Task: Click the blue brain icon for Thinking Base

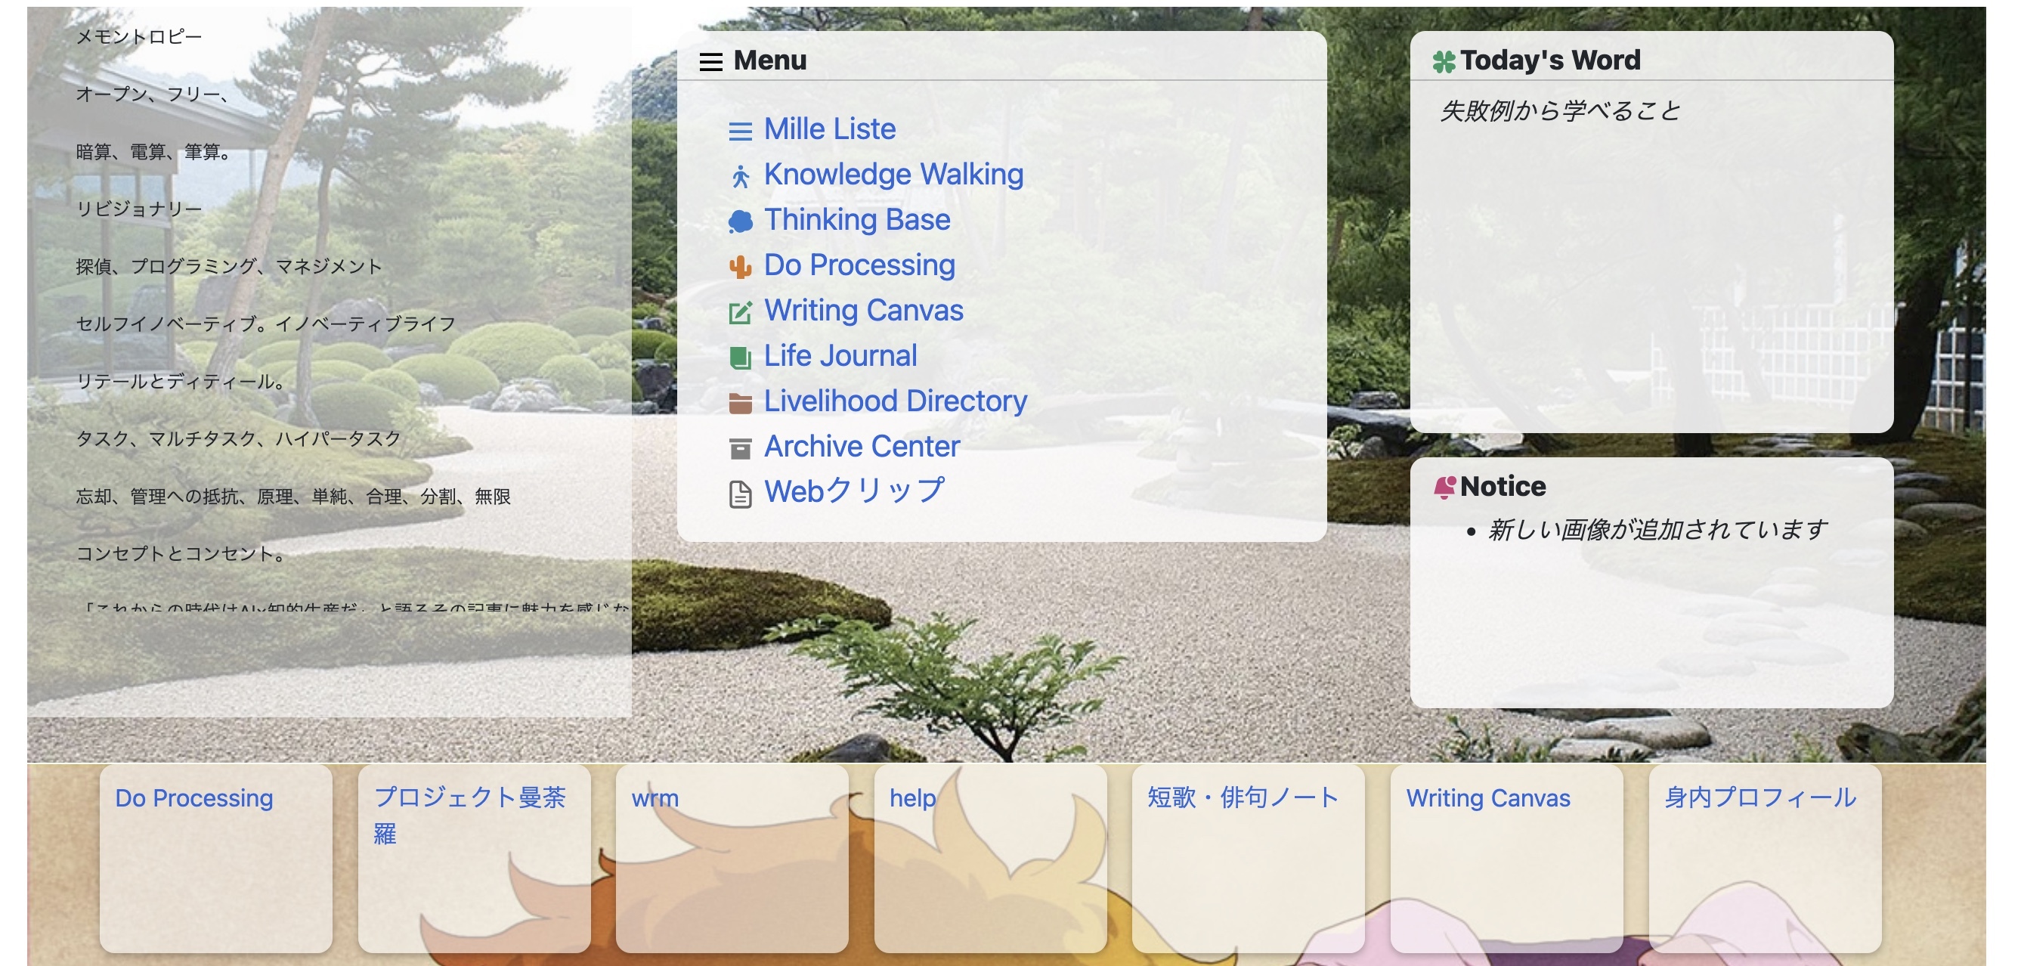Action: point(740,221)
